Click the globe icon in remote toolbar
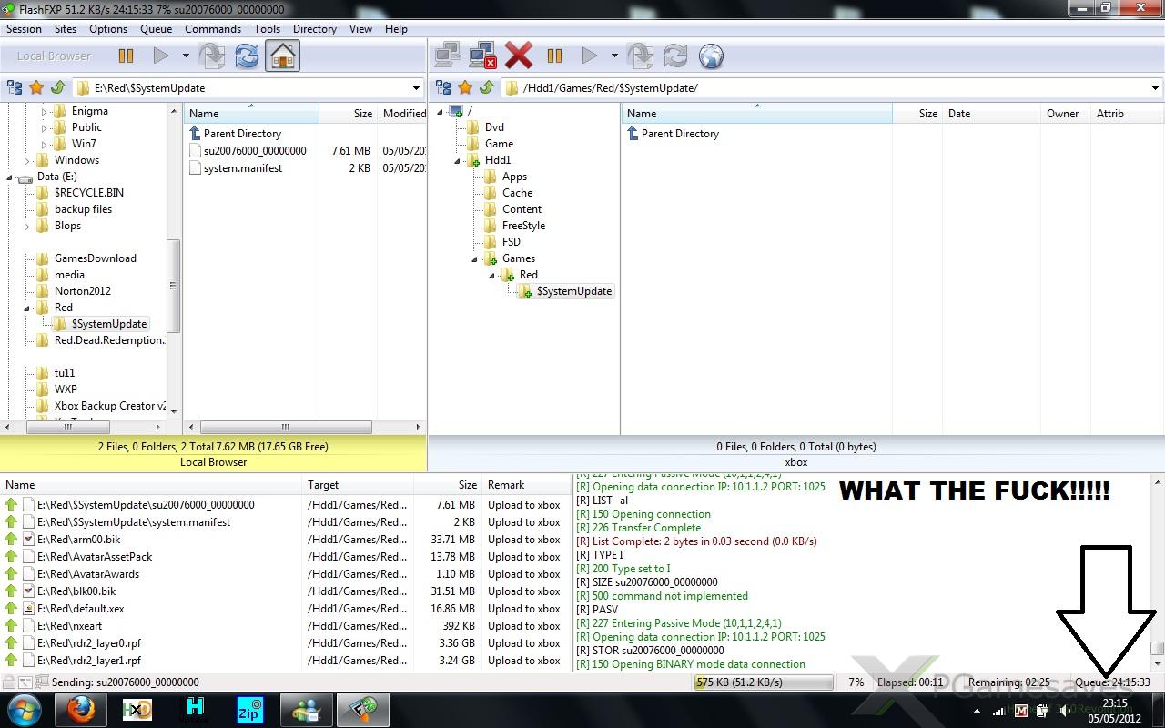Image resolution: width=1165 pixels, height=728 pixels. (711, 56)
